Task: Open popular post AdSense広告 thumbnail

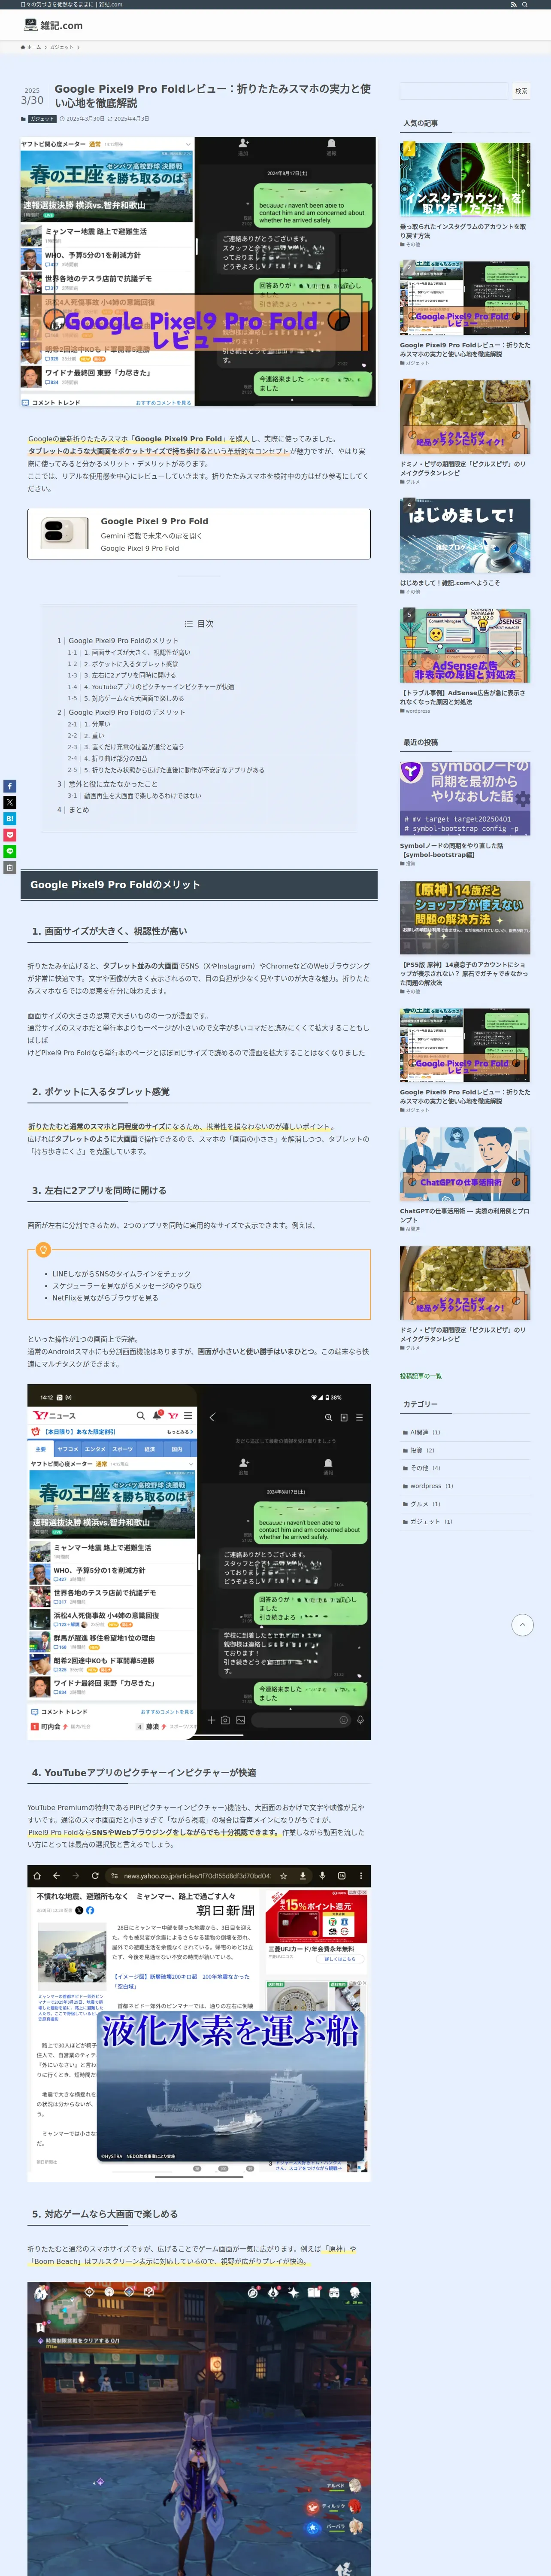Action: 465,646
